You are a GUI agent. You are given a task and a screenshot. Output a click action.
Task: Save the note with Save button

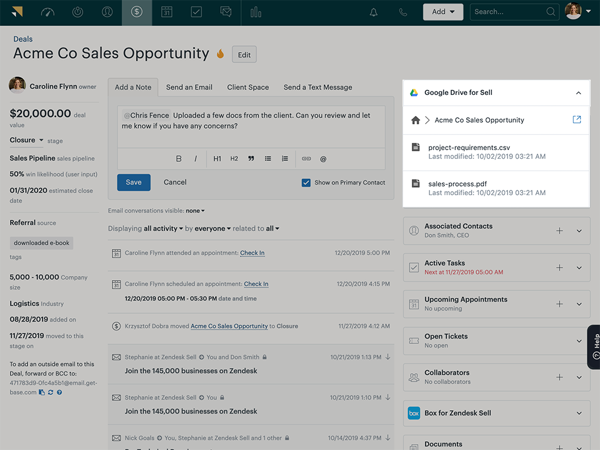134,182
